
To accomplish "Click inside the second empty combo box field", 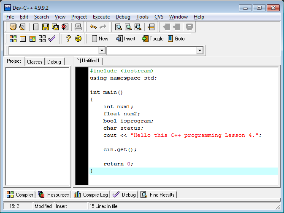I will [x=152, y=51].
